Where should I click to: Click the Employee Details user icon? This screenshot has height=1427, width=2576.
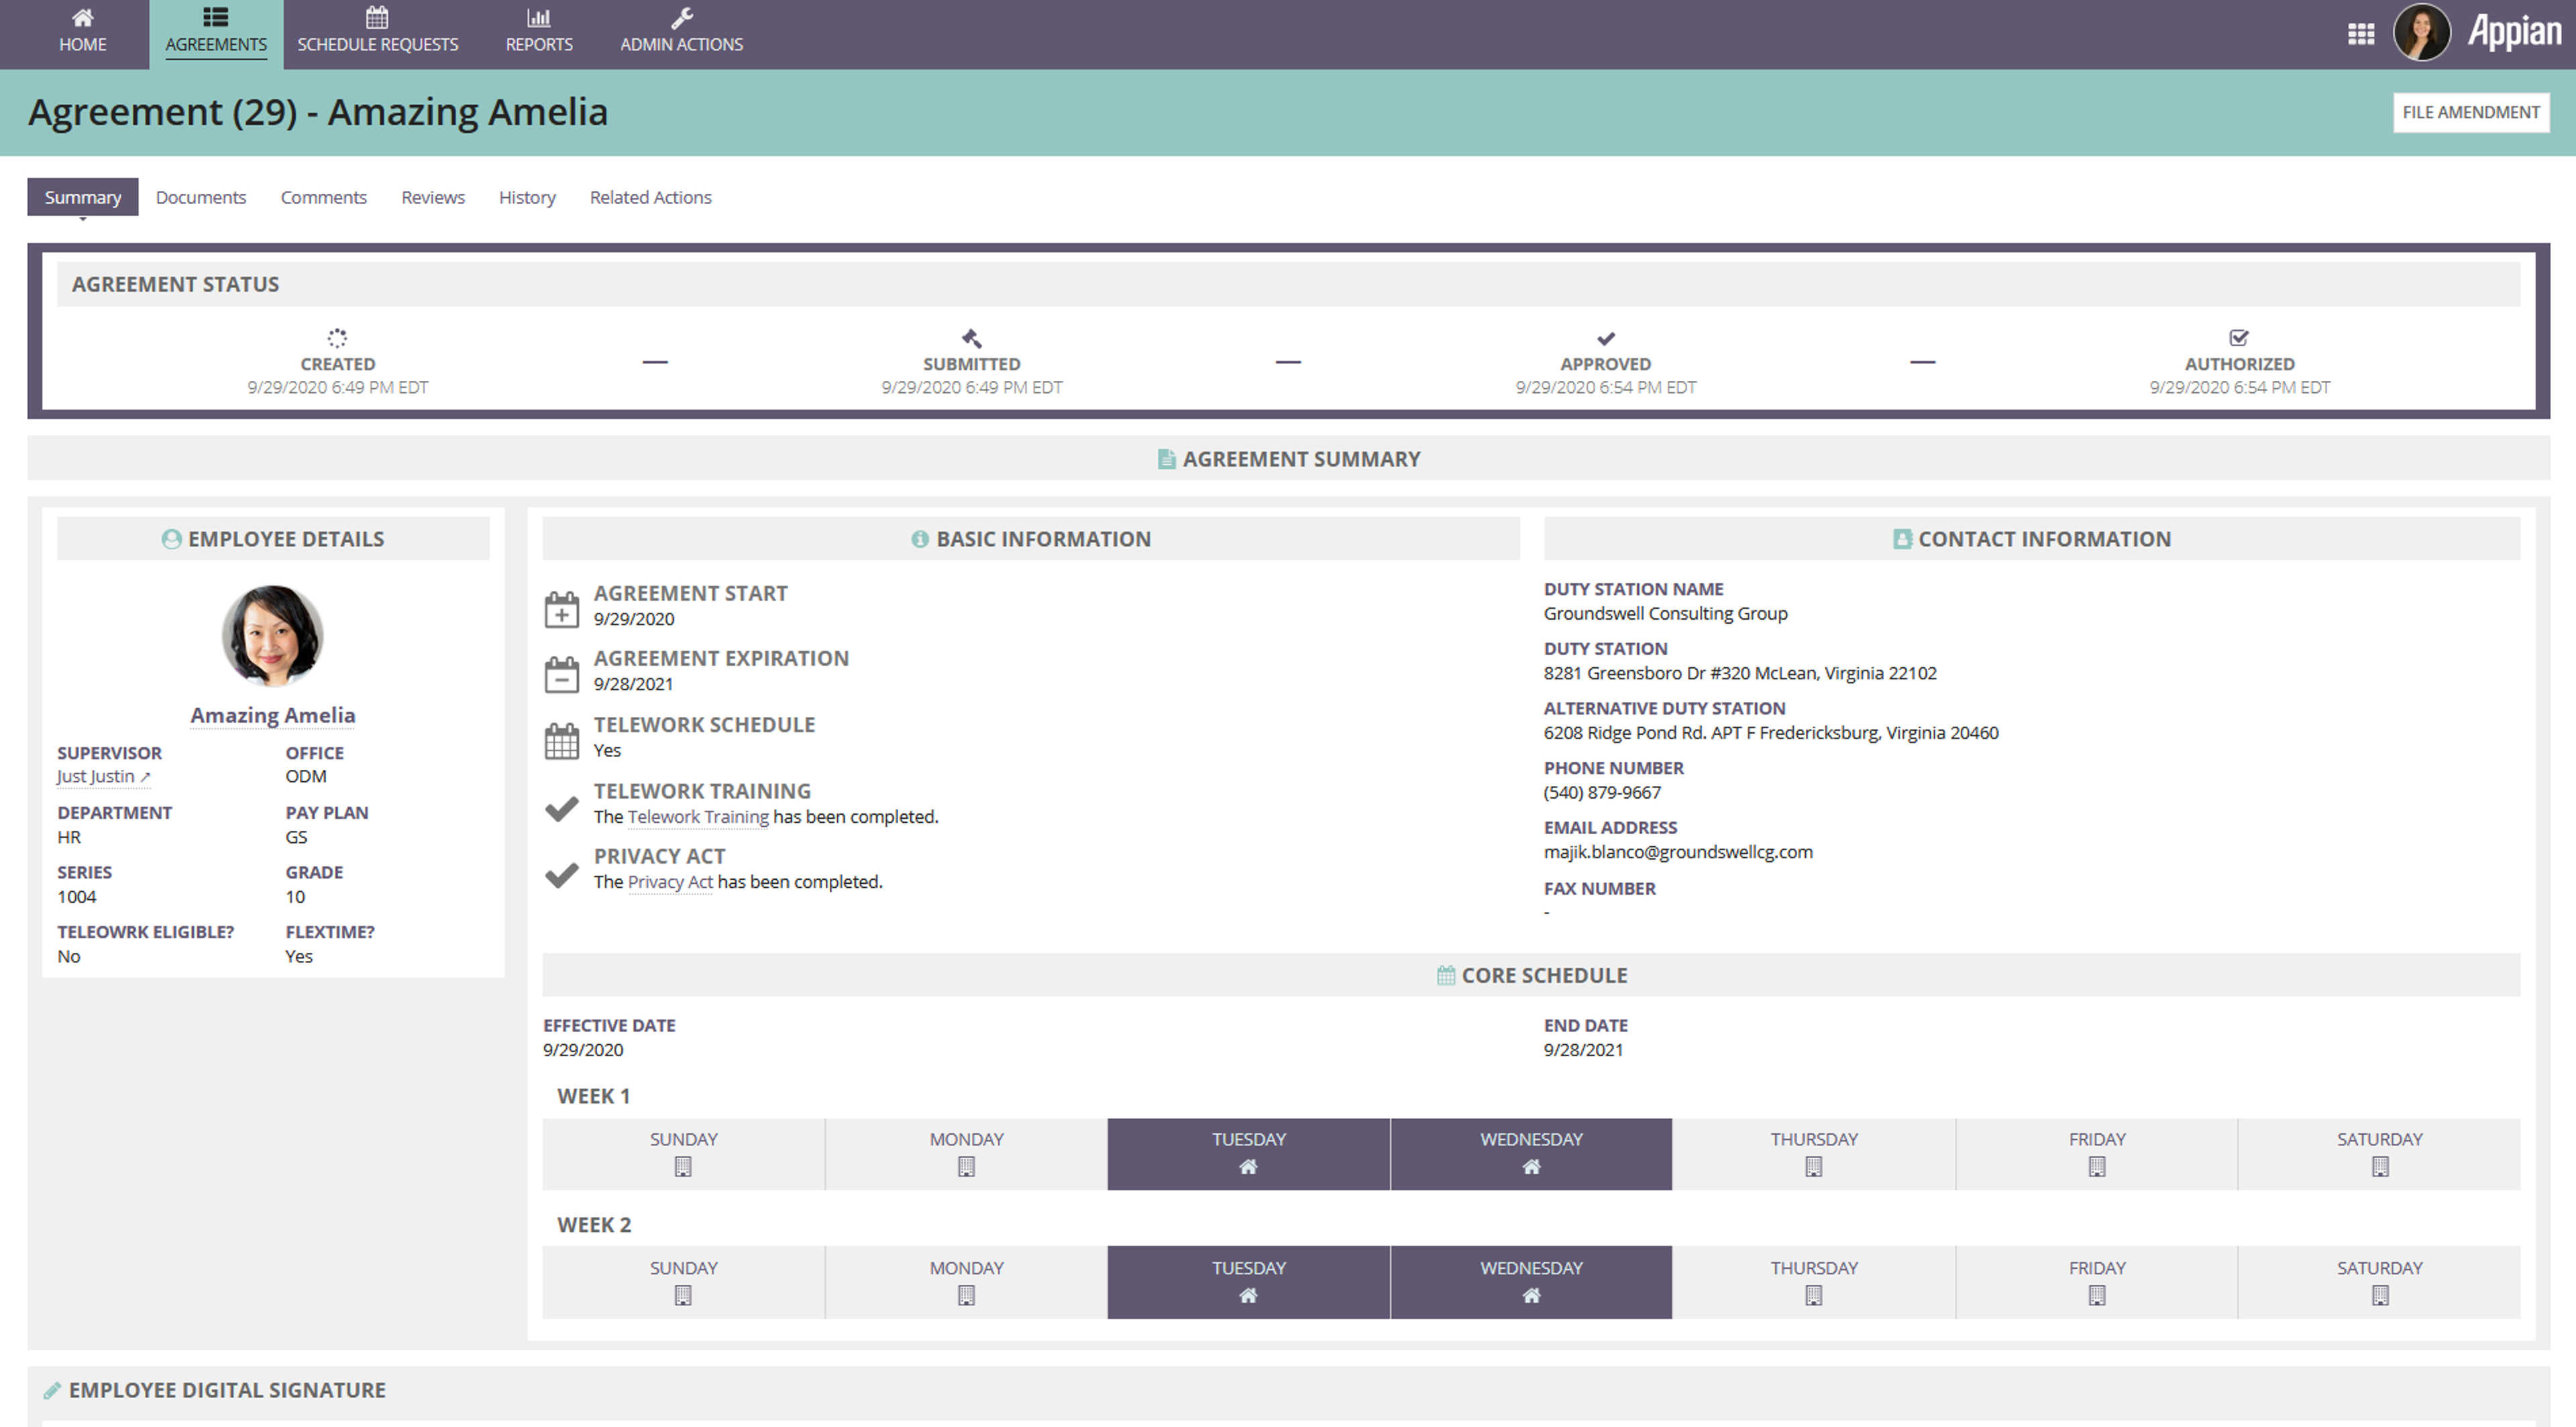(x=171, y=538)
